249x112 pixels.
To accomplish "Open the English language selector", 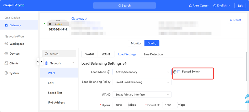I will pyautogui.click(x=222, y=5).
